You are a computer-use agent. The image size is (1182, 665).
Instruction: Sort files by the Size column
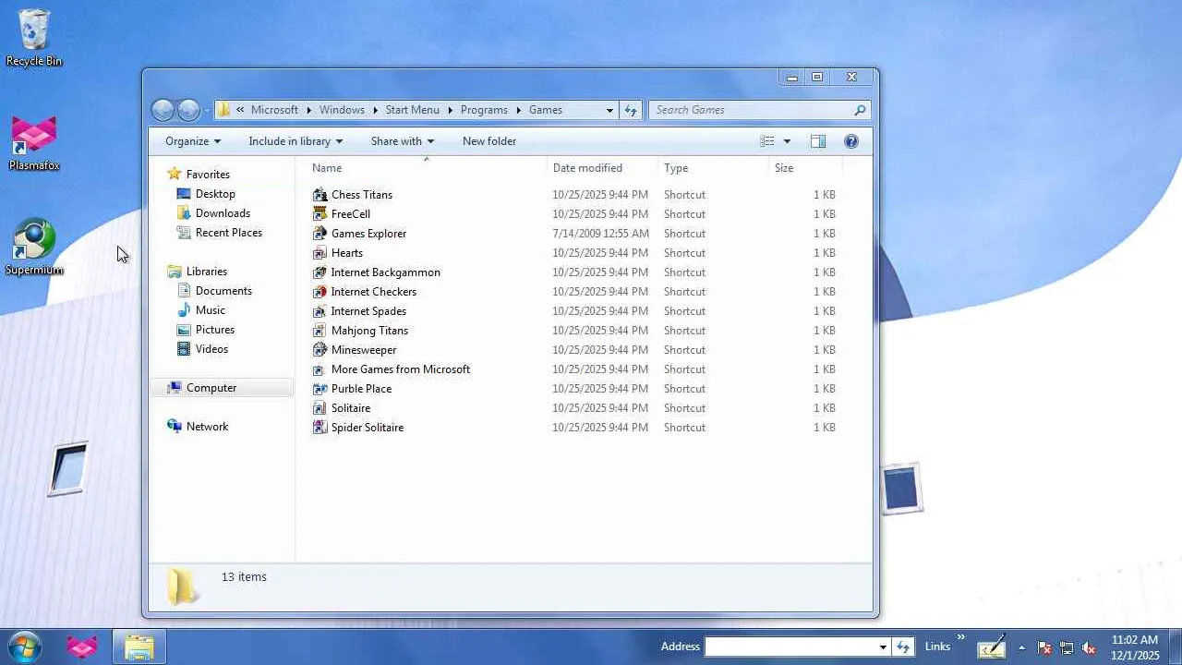coord(805,168)
